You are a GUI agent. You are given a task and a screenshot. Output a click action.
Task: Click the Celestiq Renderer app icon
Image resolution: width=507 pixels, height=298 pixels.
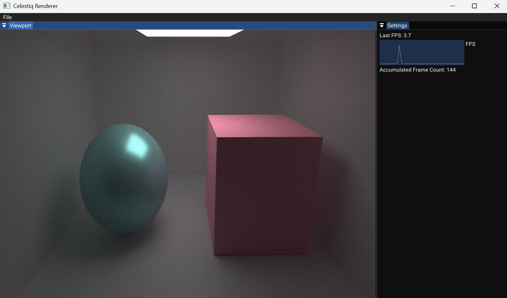[x=6, y=6]
